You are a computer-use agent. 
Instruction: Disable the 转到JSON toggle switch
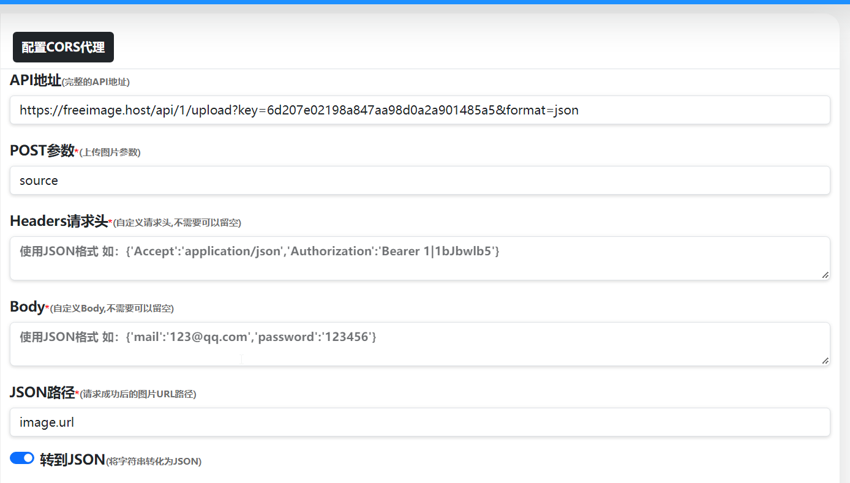click(22, 458)
